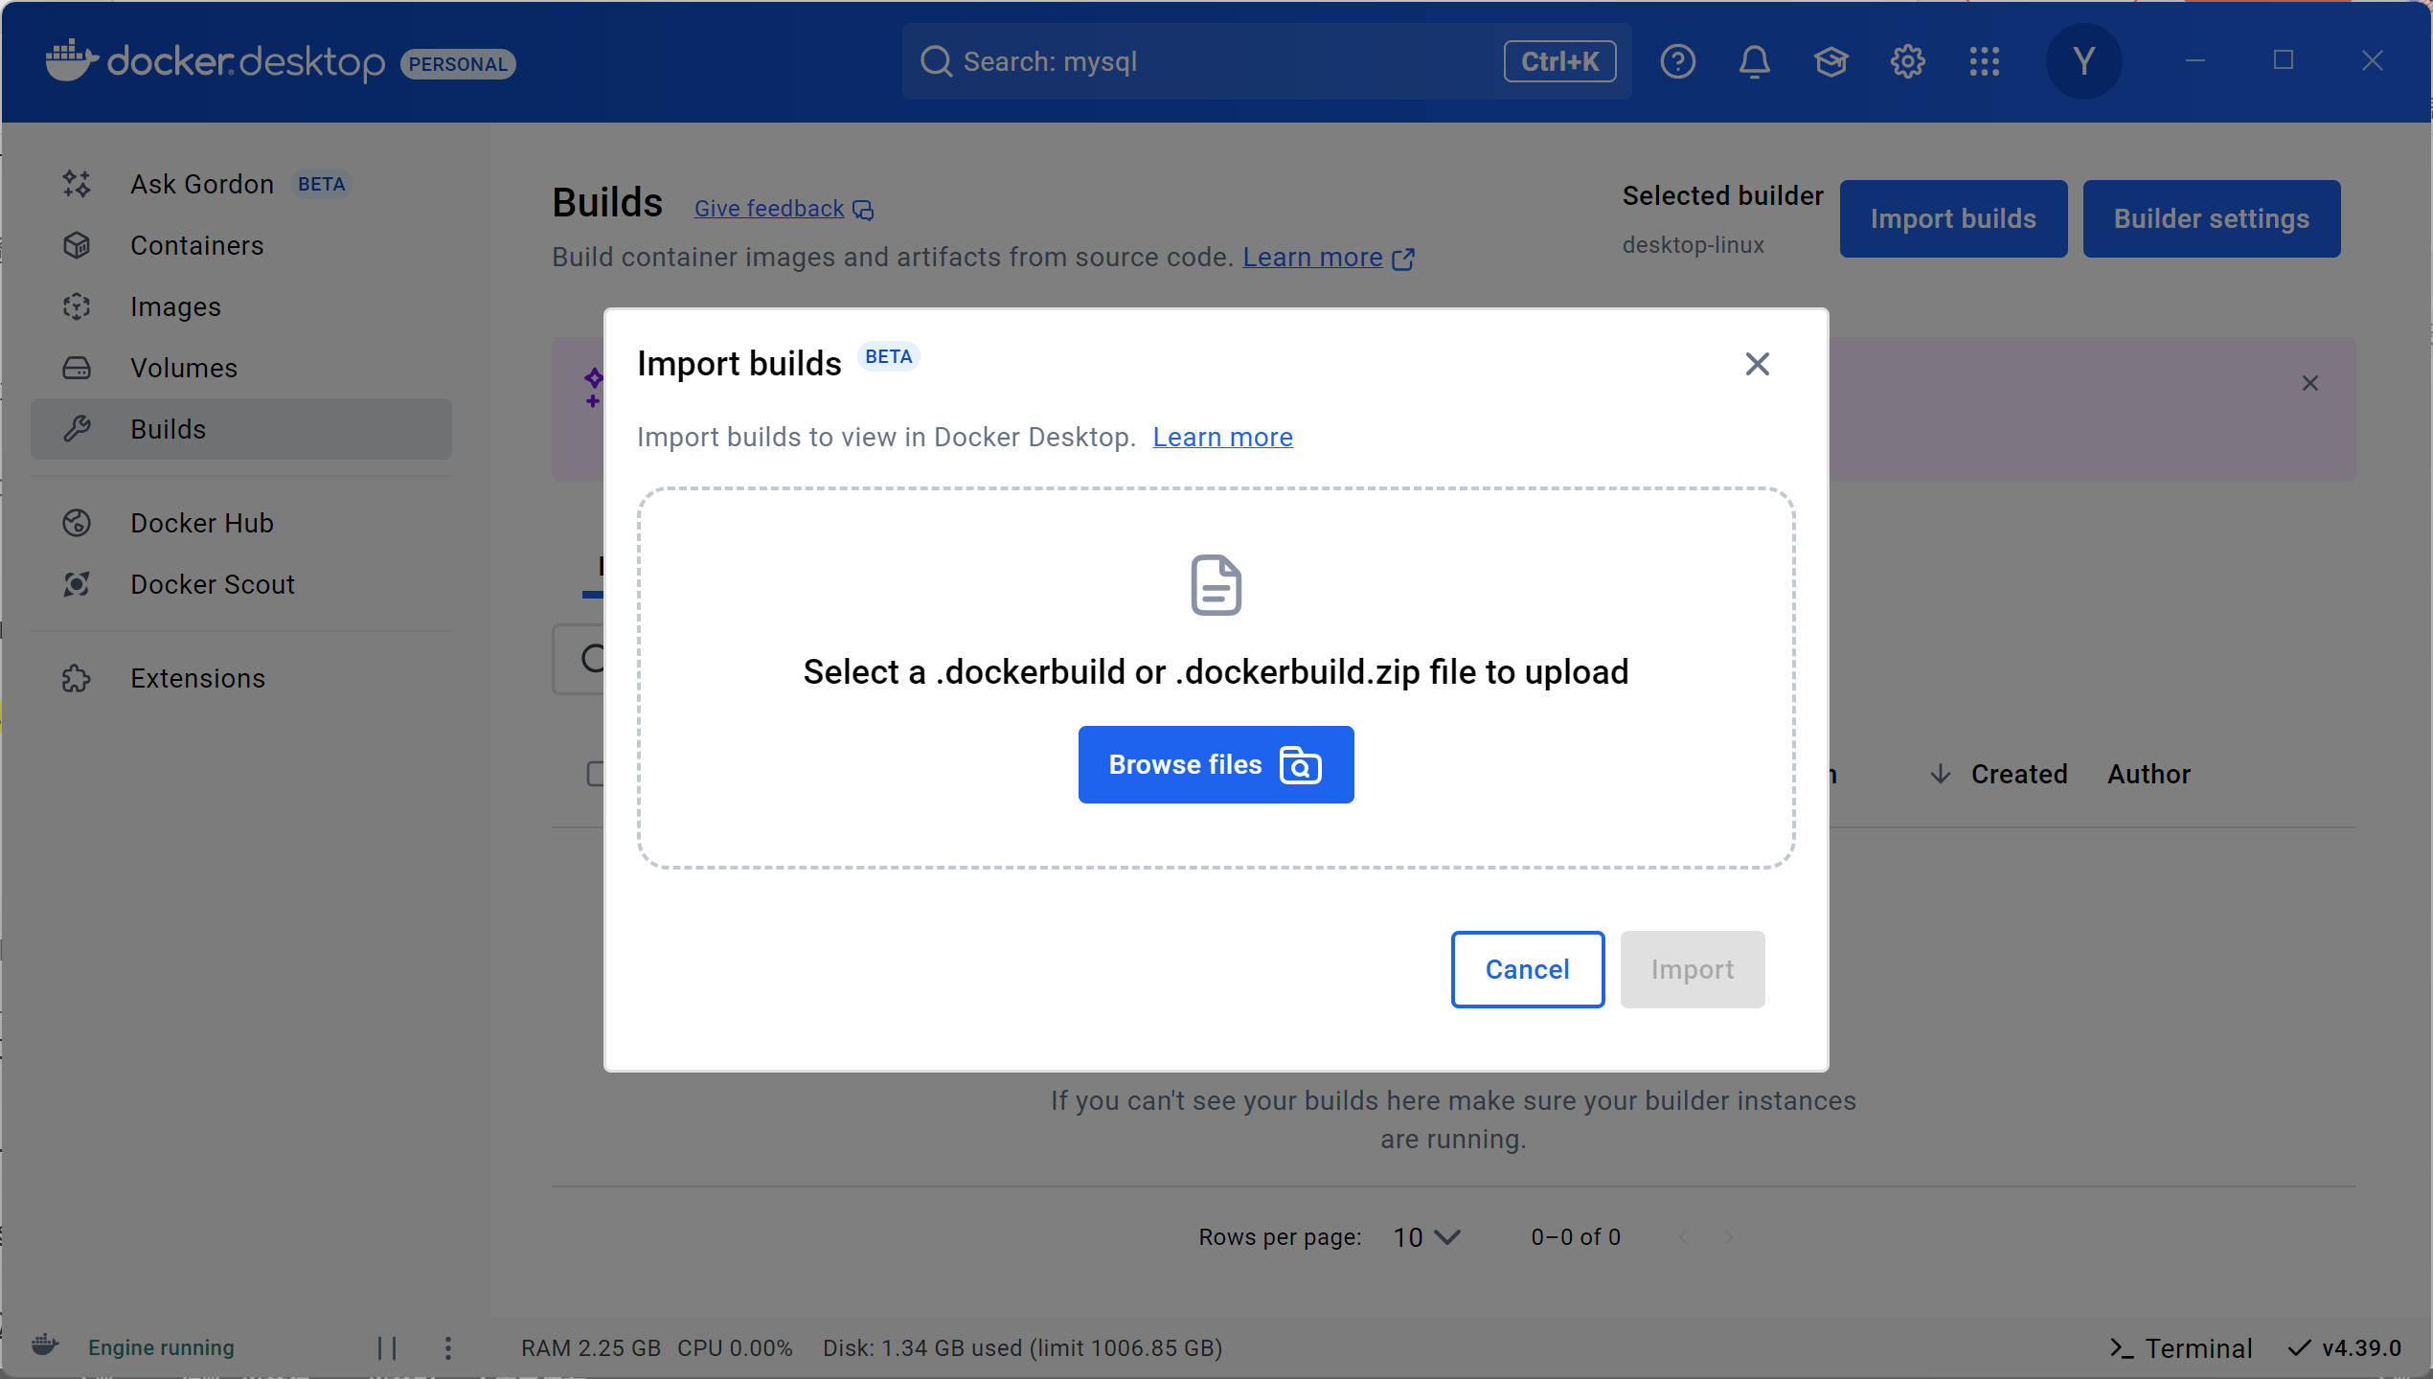Image resolution: width=2433 pixels, height=1379 pixels.
Task: Sort by the Created column arrow
Action: point(1940,774)
